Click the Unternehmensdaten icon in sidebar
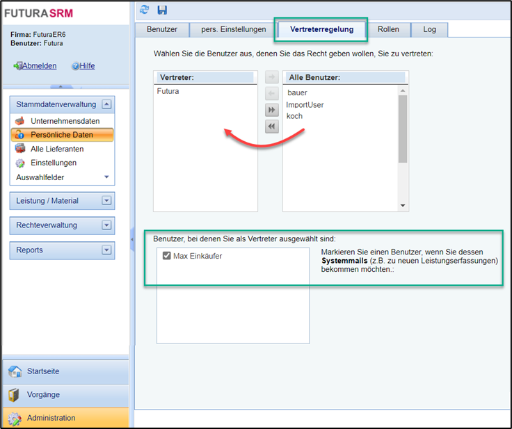 [20, 121]
